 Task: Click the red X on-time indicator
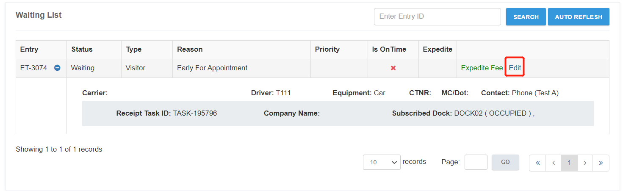393,68
